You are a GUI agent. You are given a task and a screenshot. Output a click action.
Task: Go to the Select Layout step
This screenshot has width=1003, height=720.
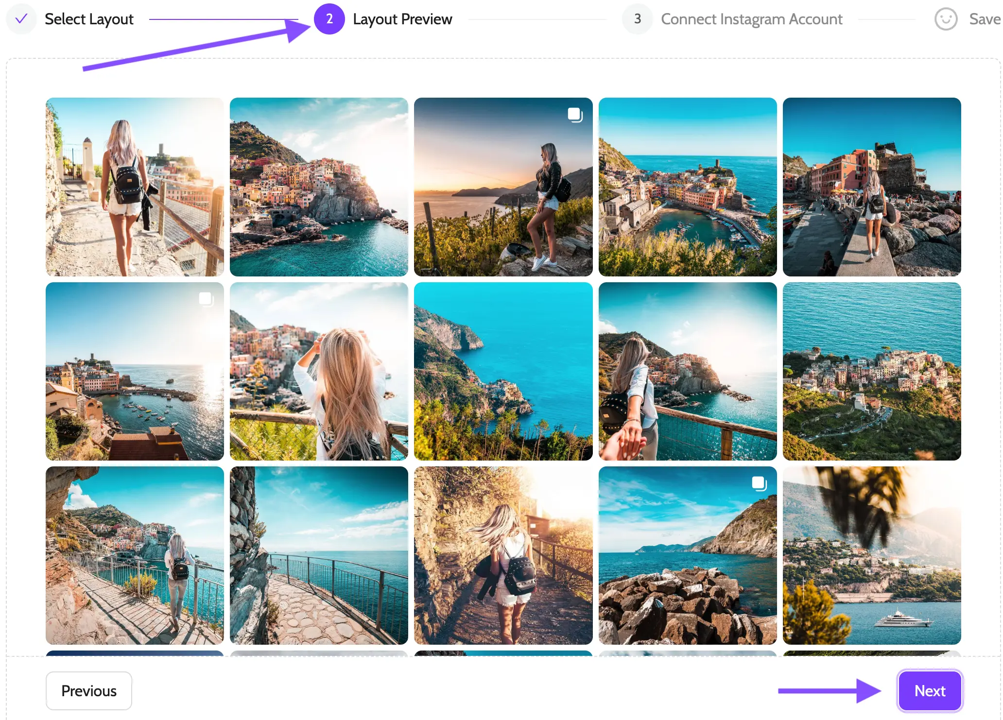coord(89,19)
